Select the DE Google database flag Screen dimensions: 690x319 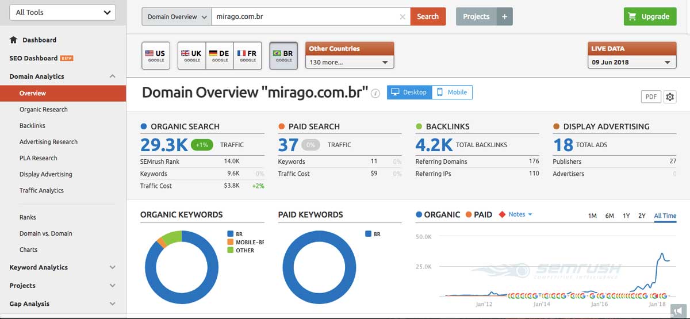[220, 56]
